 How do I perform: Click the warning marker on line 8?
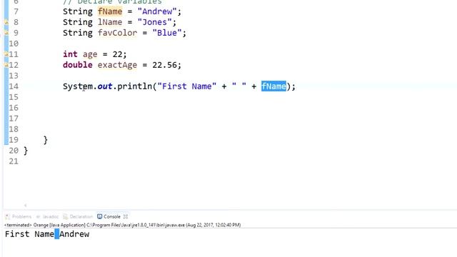point(6,22)
